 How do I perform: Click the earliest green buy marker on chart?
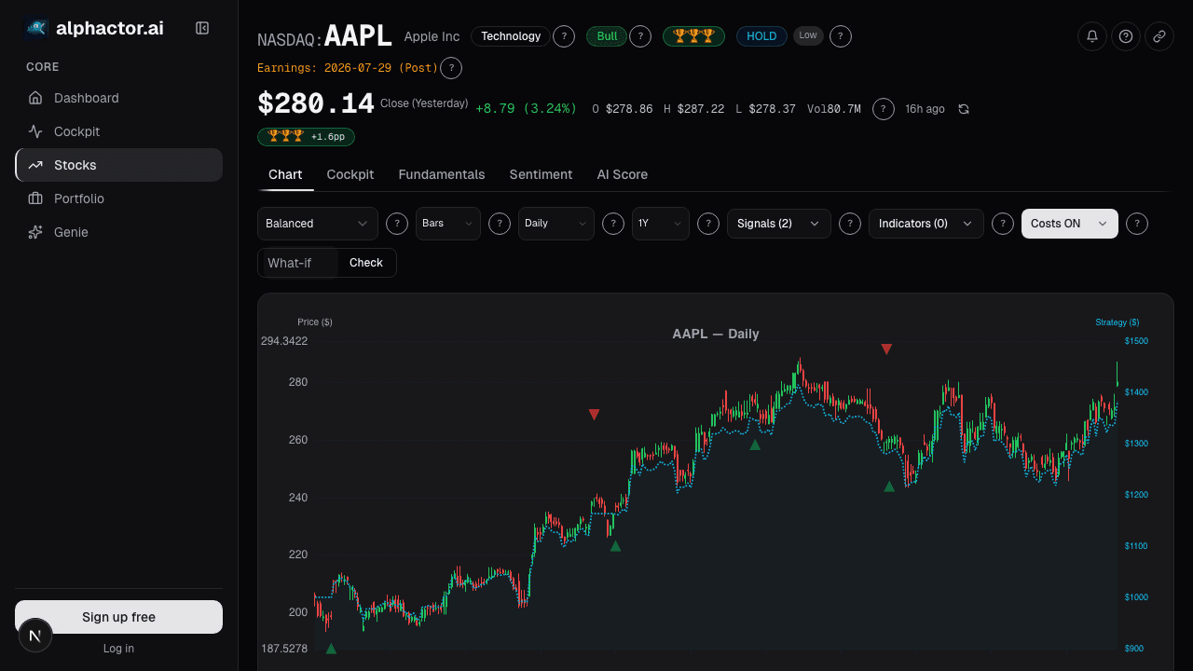click(331, 649)
